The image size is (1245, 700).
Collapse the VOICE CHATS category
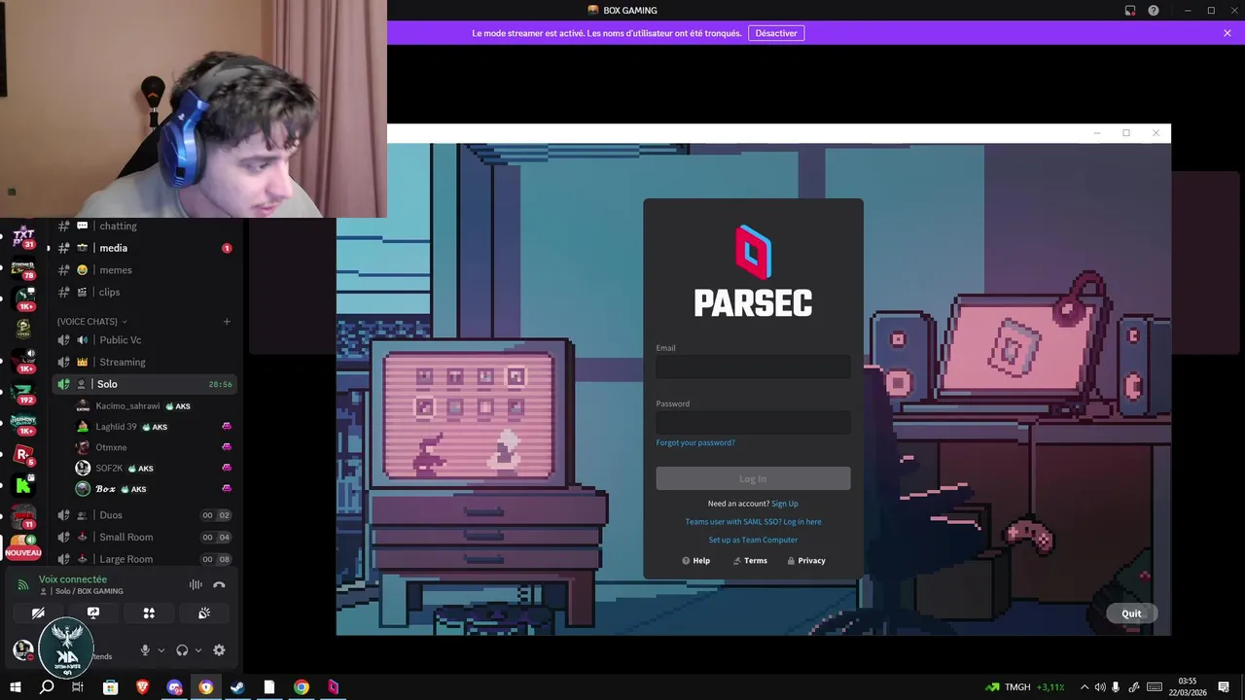[91, 322]
